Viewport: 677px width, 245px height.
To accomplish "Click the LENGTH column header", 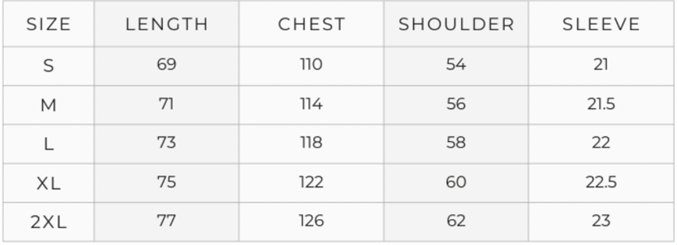I will click(x=167, y=25).
